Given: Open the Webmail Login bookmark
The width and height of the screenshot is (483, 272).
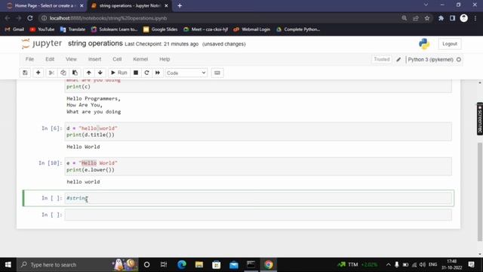Looking at the screenshot, I should [251, 29].
